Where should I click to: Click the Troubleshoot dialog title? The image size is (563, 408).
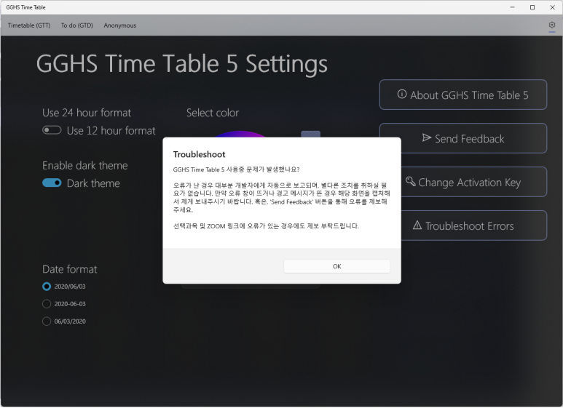(x=200, y=154)
